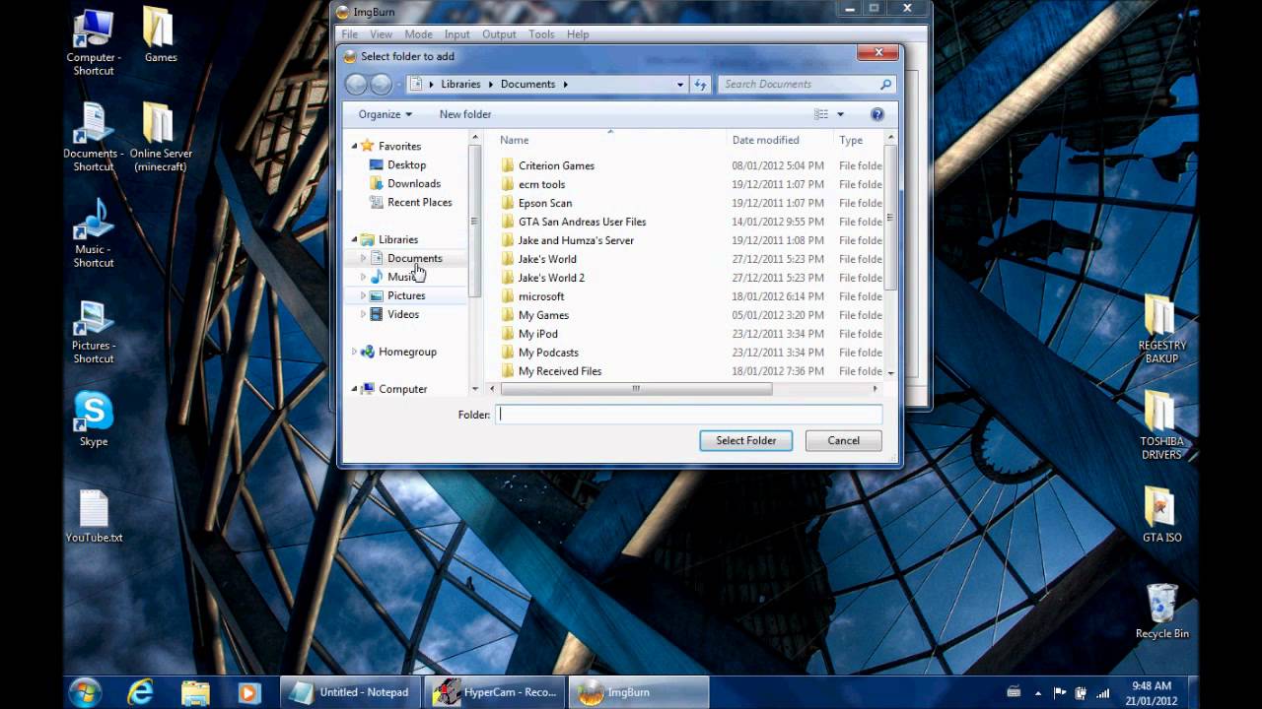Open the Computer shortcut desktop icon
Screen dimensions: 1262x709
94,41
